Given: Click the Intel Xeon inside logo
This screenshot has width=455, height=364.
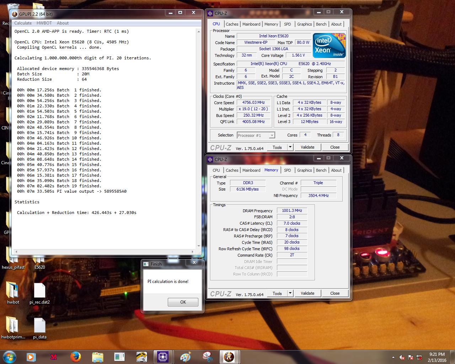Looking at the screenshot, I should click(329, 45).
